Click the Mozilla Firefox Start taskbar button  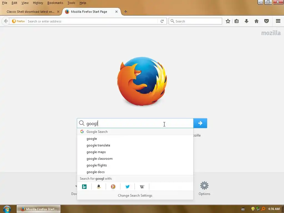click(39, 209)
